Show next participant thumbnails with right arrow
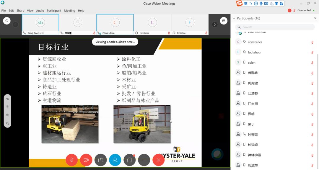The height and width of the screenshot is (170, 319). [x=215, y=24]
